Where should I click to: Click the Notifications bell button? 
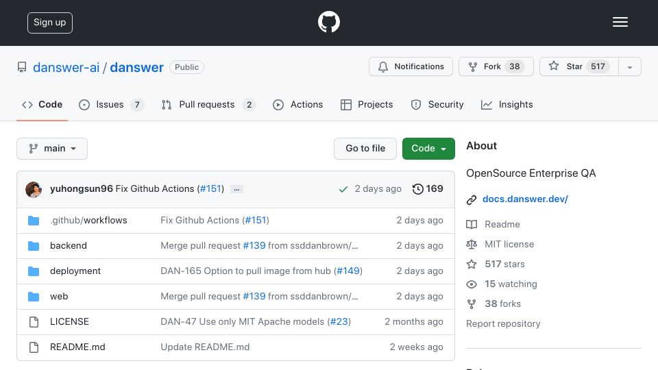(411, 66)
